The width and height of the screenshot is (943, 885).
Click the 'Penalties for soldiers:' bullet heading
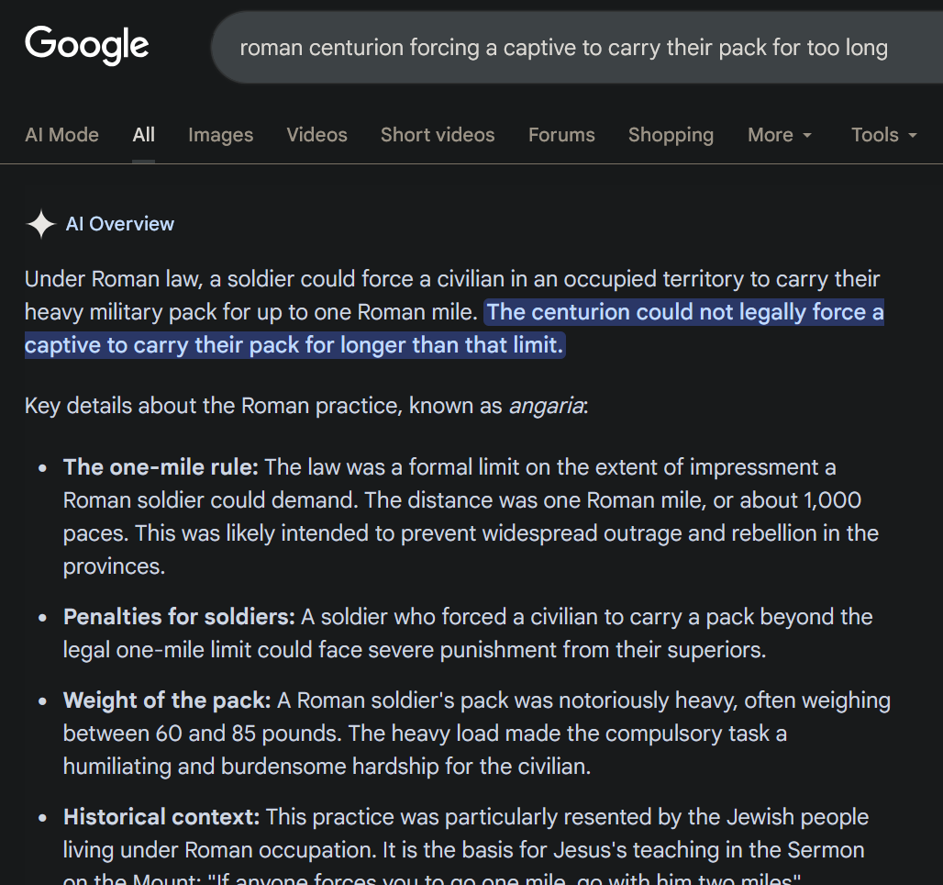click(x=179, y=617)
